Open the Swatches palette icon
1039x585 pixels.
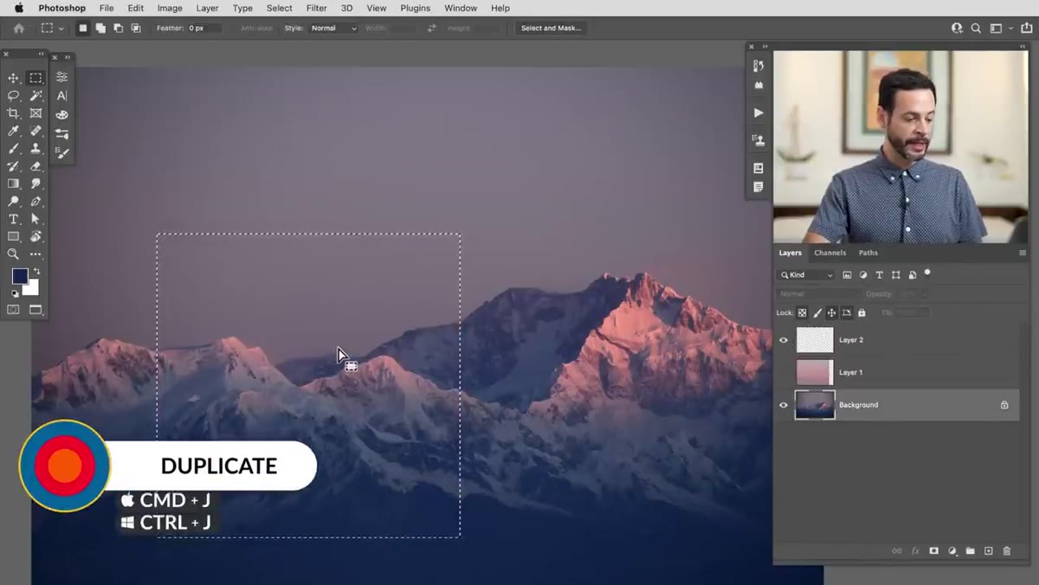pyautogui.click(x=61, y=114)
